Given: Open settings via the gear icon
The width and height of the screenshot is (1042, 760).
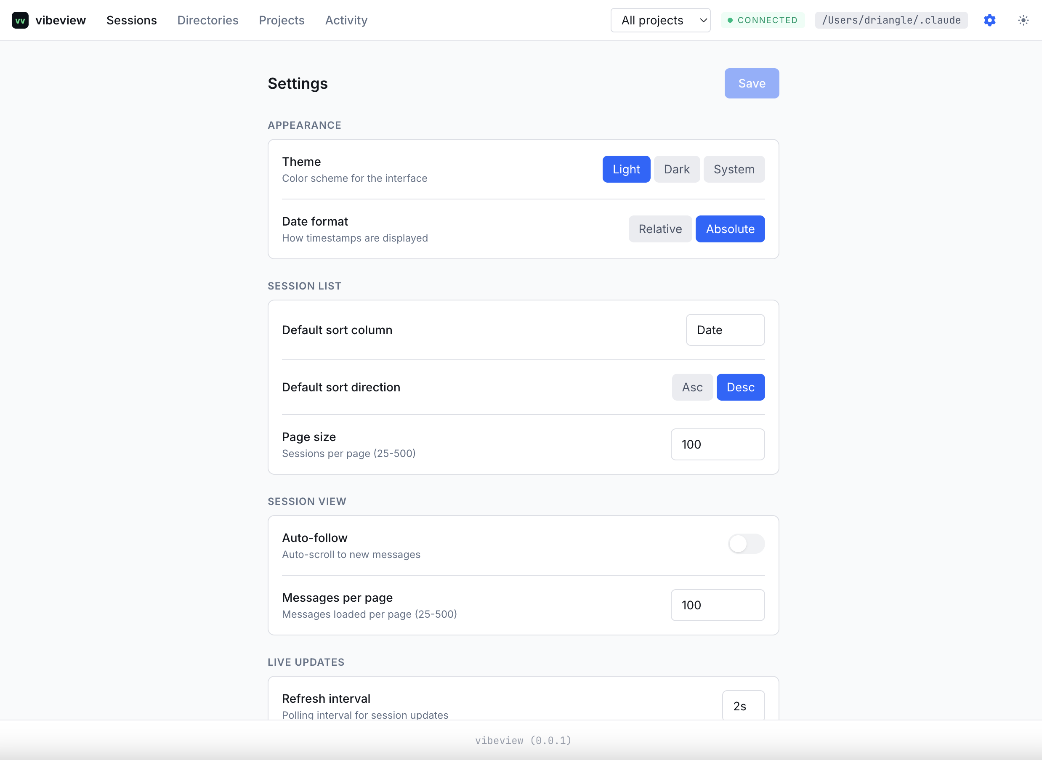Looking at the screenshot, I should click(989, 20).
